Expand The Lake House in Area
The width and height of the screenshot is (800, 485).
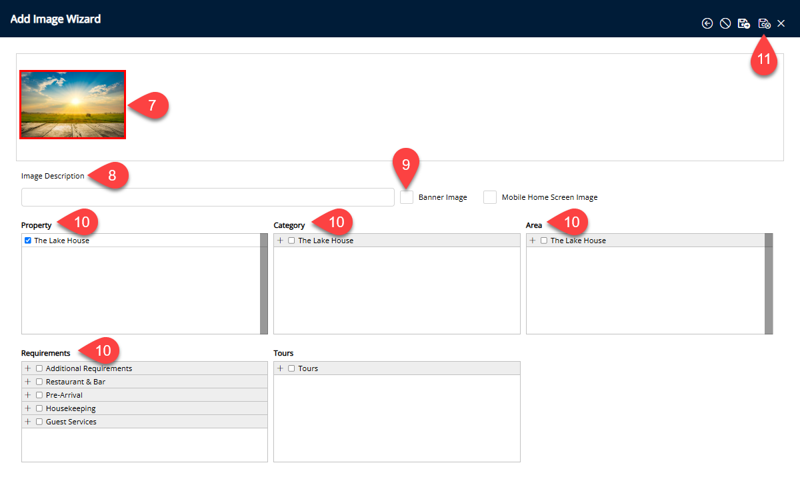(x=533, y=241)
